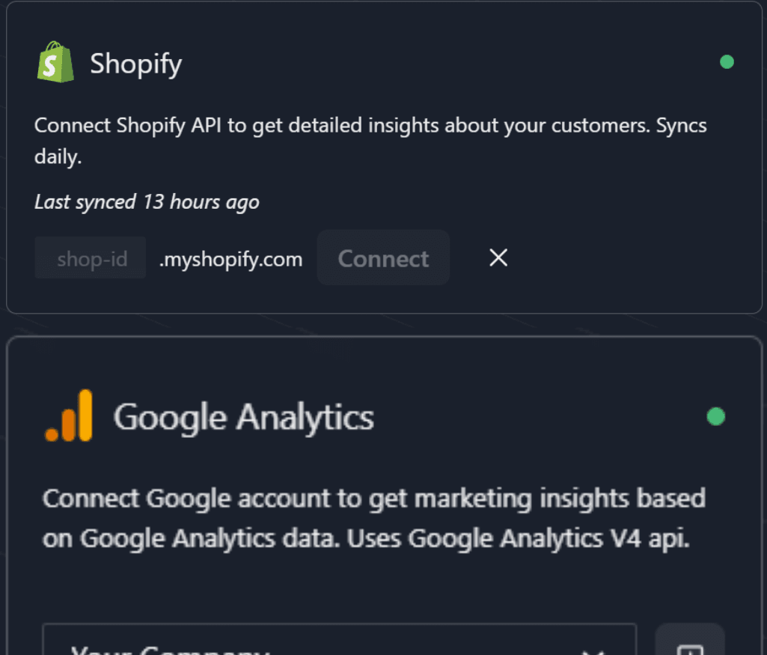Click the Google Analytics bar chart logo
This screenshot has width=767, height=655.
69,415
